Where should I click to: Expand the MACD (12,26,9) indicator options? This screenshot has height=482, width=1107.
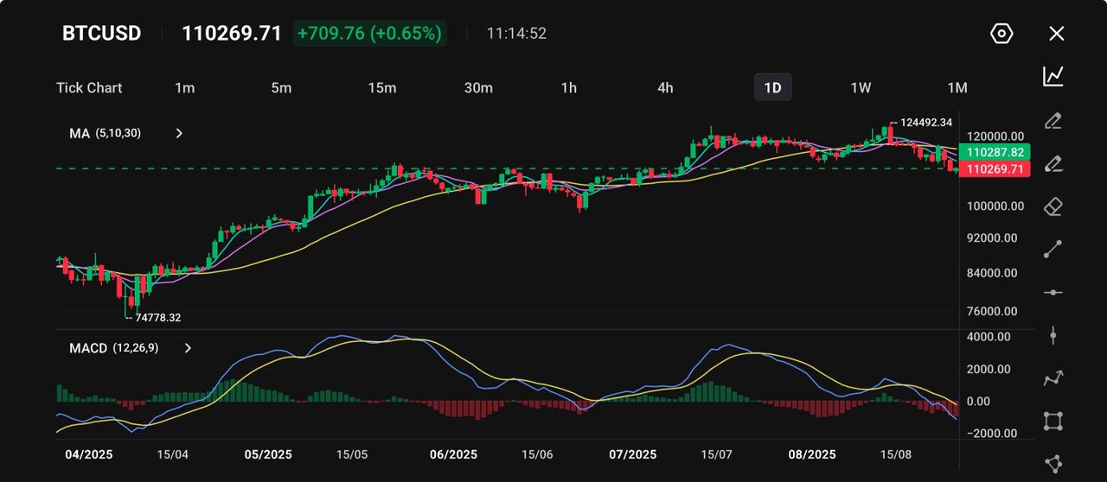[x=188, y=348]
